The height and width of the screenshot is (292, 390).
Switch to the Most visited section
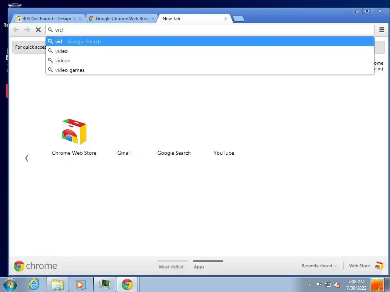(171, 267)
